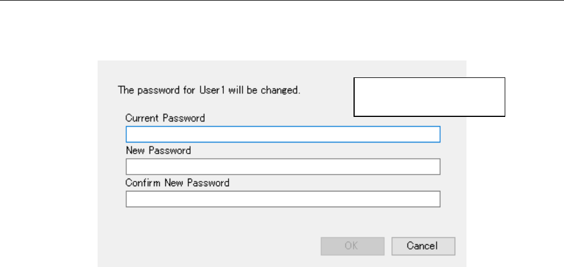
Task: Click the bottom password confirmation box
Action: point(283,200)
